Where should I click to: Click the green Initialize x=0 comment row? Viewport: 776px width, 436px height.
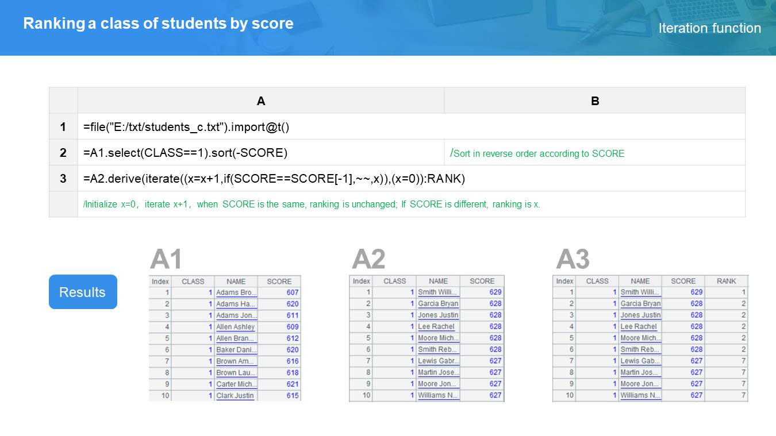312,205
